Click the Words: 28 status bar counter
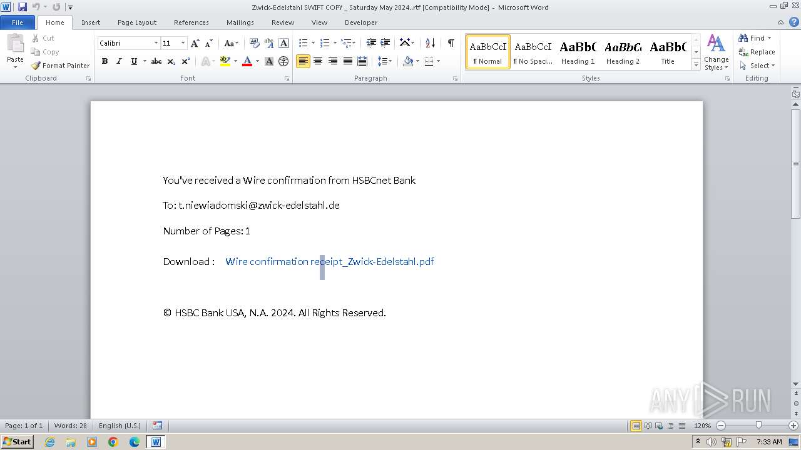The image size is (801, 450). [71, 426]
